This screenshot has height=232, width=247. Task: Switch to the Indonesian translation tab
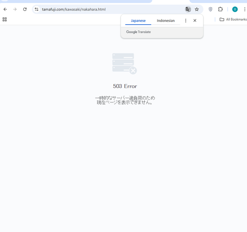(165, 21)
